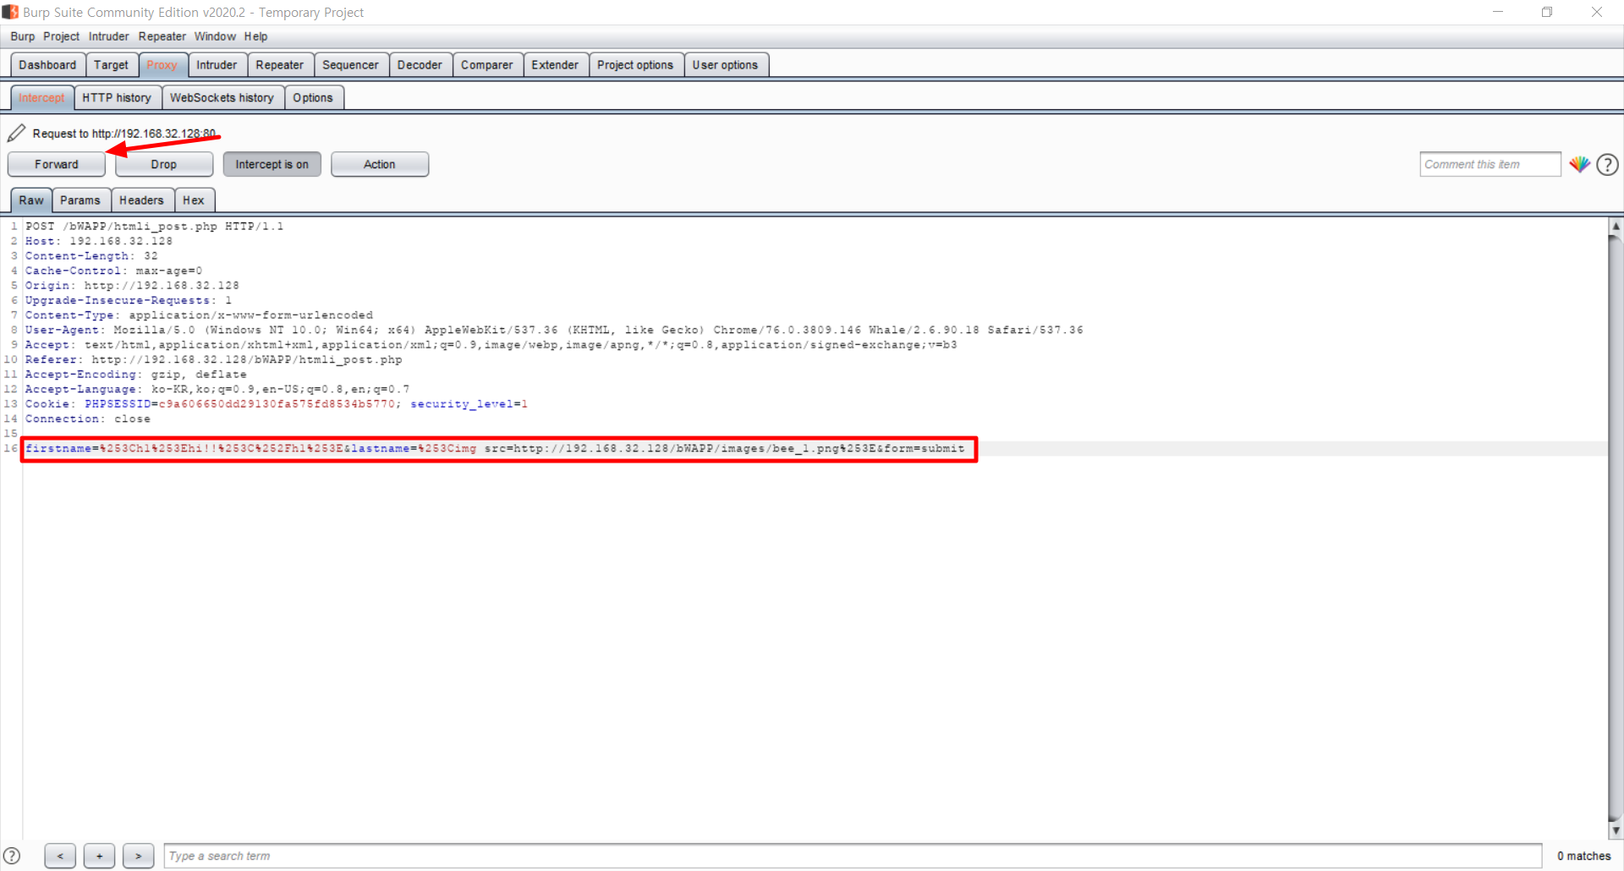Switch to the Target tab
Image resolution: width=1624 pixels, height=871 pixels.
[111, 65]
